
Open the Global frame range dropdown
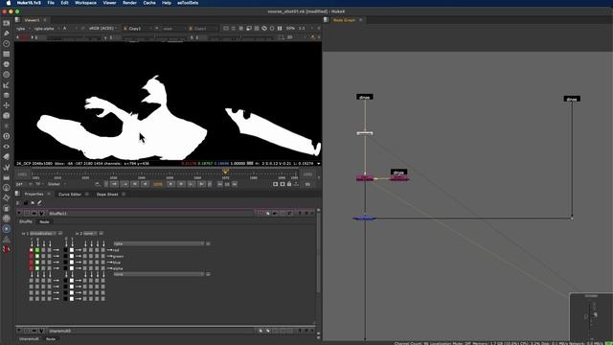coord(57,184)
